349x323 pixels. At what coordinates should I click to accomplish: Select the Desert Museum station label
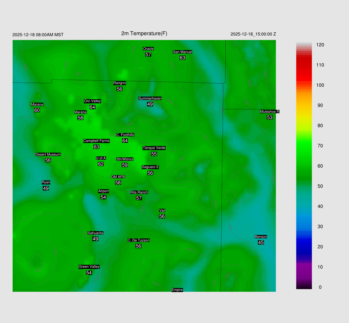point(48,154)
